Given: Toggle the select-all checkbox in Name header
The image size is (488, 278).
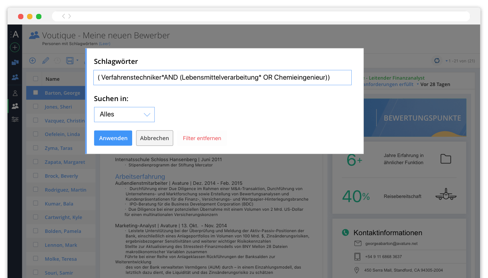Looking at the screenshot, I should 35,79.
